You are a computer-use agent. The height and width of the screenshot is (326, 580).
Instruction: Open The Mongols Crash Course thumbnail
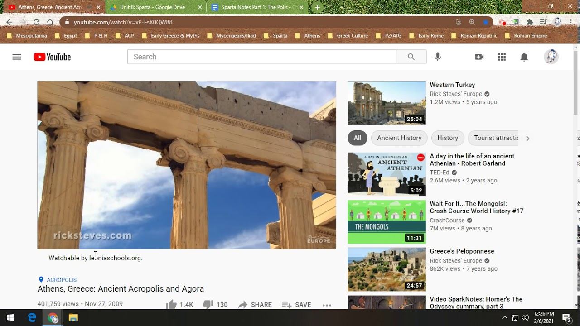[x=387, y=222]
